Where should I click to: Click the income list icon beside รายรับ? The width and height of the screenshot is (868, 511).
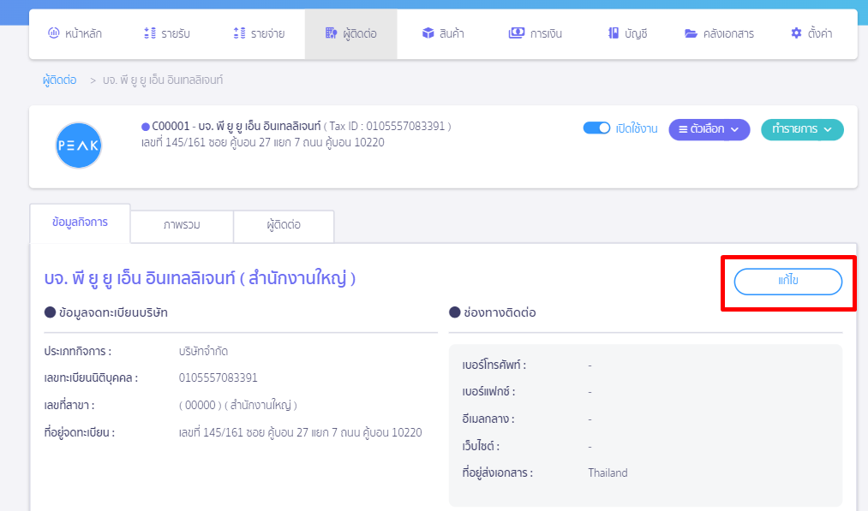click(149, 33)
